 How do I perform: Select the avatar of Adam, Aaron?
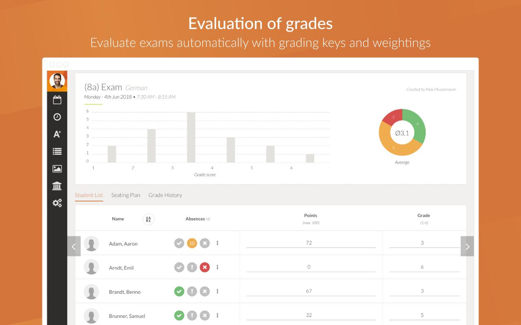[x=92, y=244]
